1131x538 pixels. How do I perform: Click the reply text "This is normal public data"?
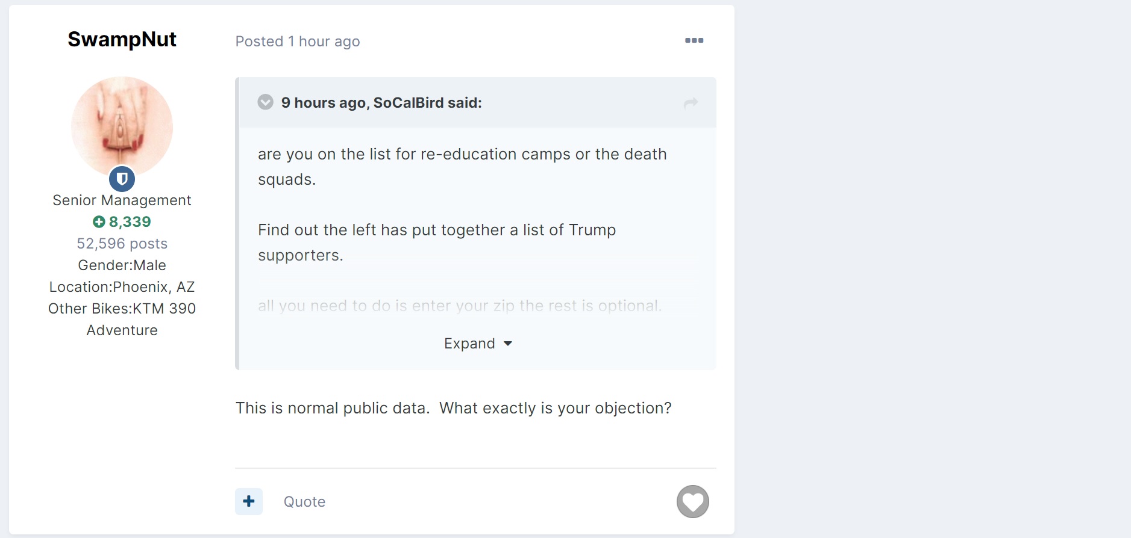pos(332,408)
